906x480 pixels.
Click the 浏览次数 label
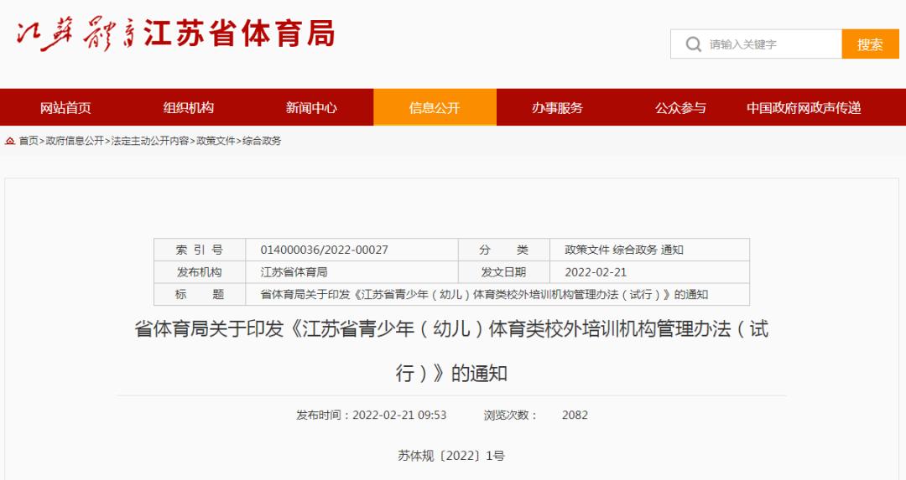tap(510, 415)
